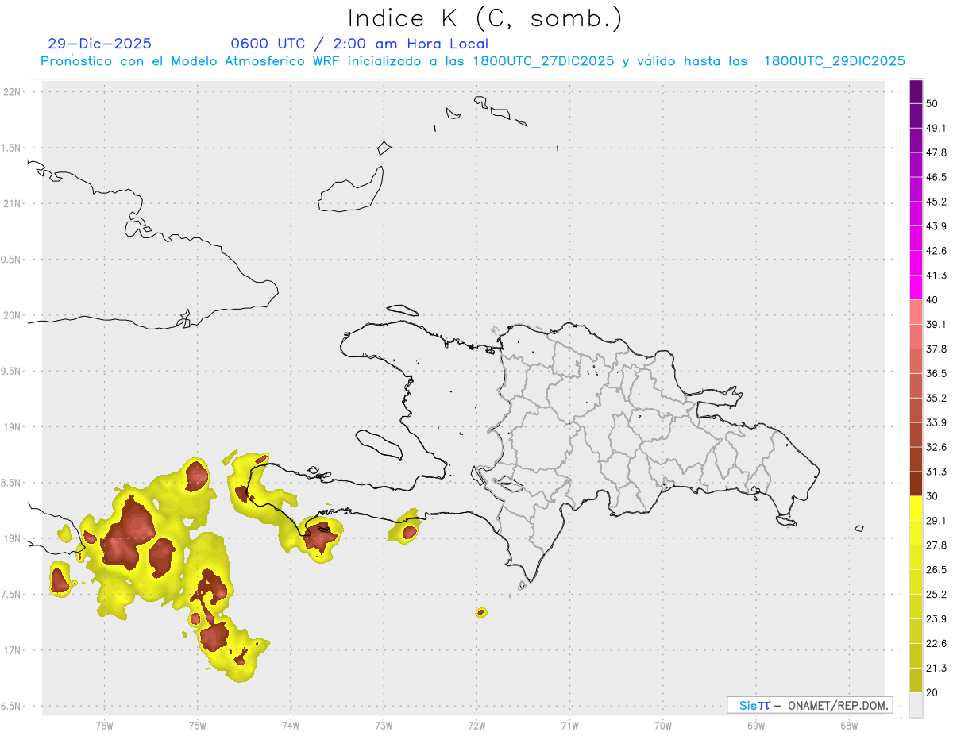Click the colorbar value "20"
953x736 pixels.
click(932, 692)
